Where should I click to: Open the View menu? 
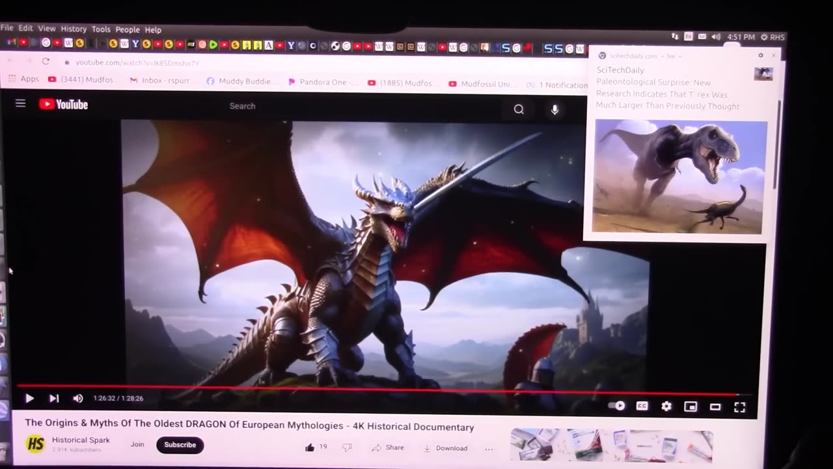(x=47, y=29)
